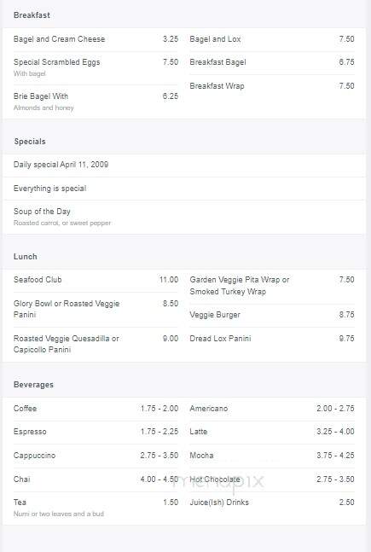Select the Seafood Club lunch item
Viewport: 371px width, 552px height.
pos(96,280)
